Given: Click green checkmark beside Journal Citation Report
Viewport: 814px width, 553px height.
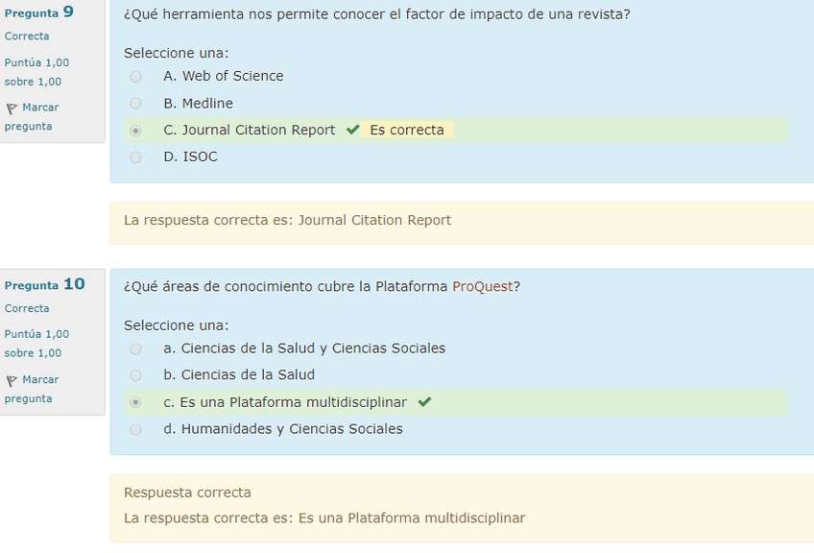Looking at the screenshot, I should [x=353, y=130].
